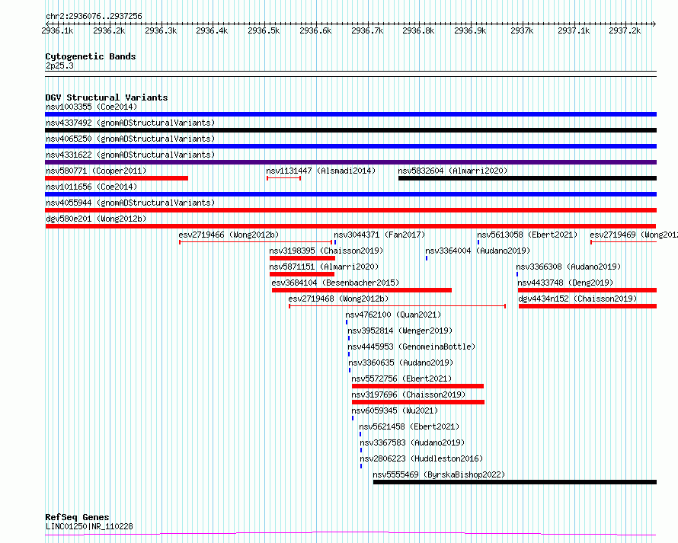The width and height of the screenshot is (678, 543).
Task: Click the RefSeq Genes track title
Action: point(77,517)
